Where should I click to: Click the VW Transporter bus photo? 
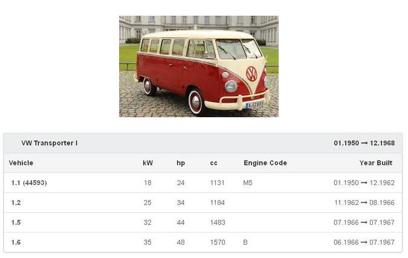click(198, 66)
